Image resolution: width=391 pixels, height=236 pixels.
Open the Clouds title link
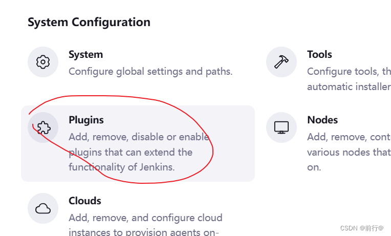click(x=85, y=201)
